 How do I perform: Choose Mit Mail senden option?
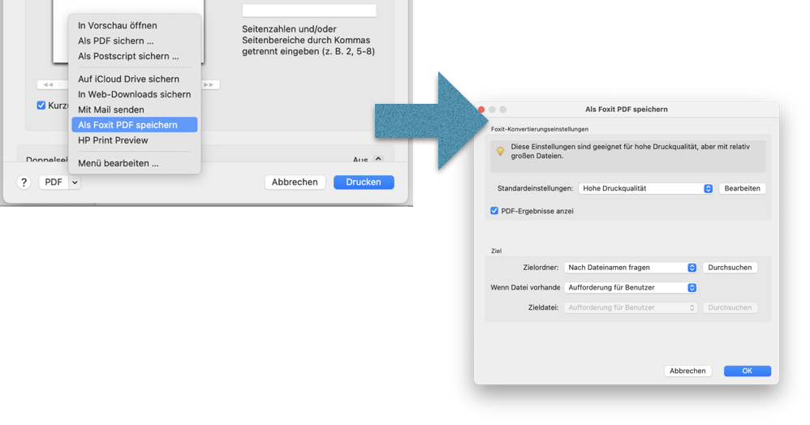(111, 109)
